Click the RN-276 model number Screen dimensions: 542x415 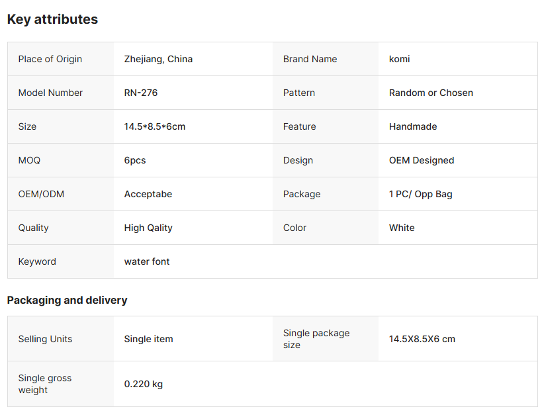pyautogui.click(x=141, y=93)
